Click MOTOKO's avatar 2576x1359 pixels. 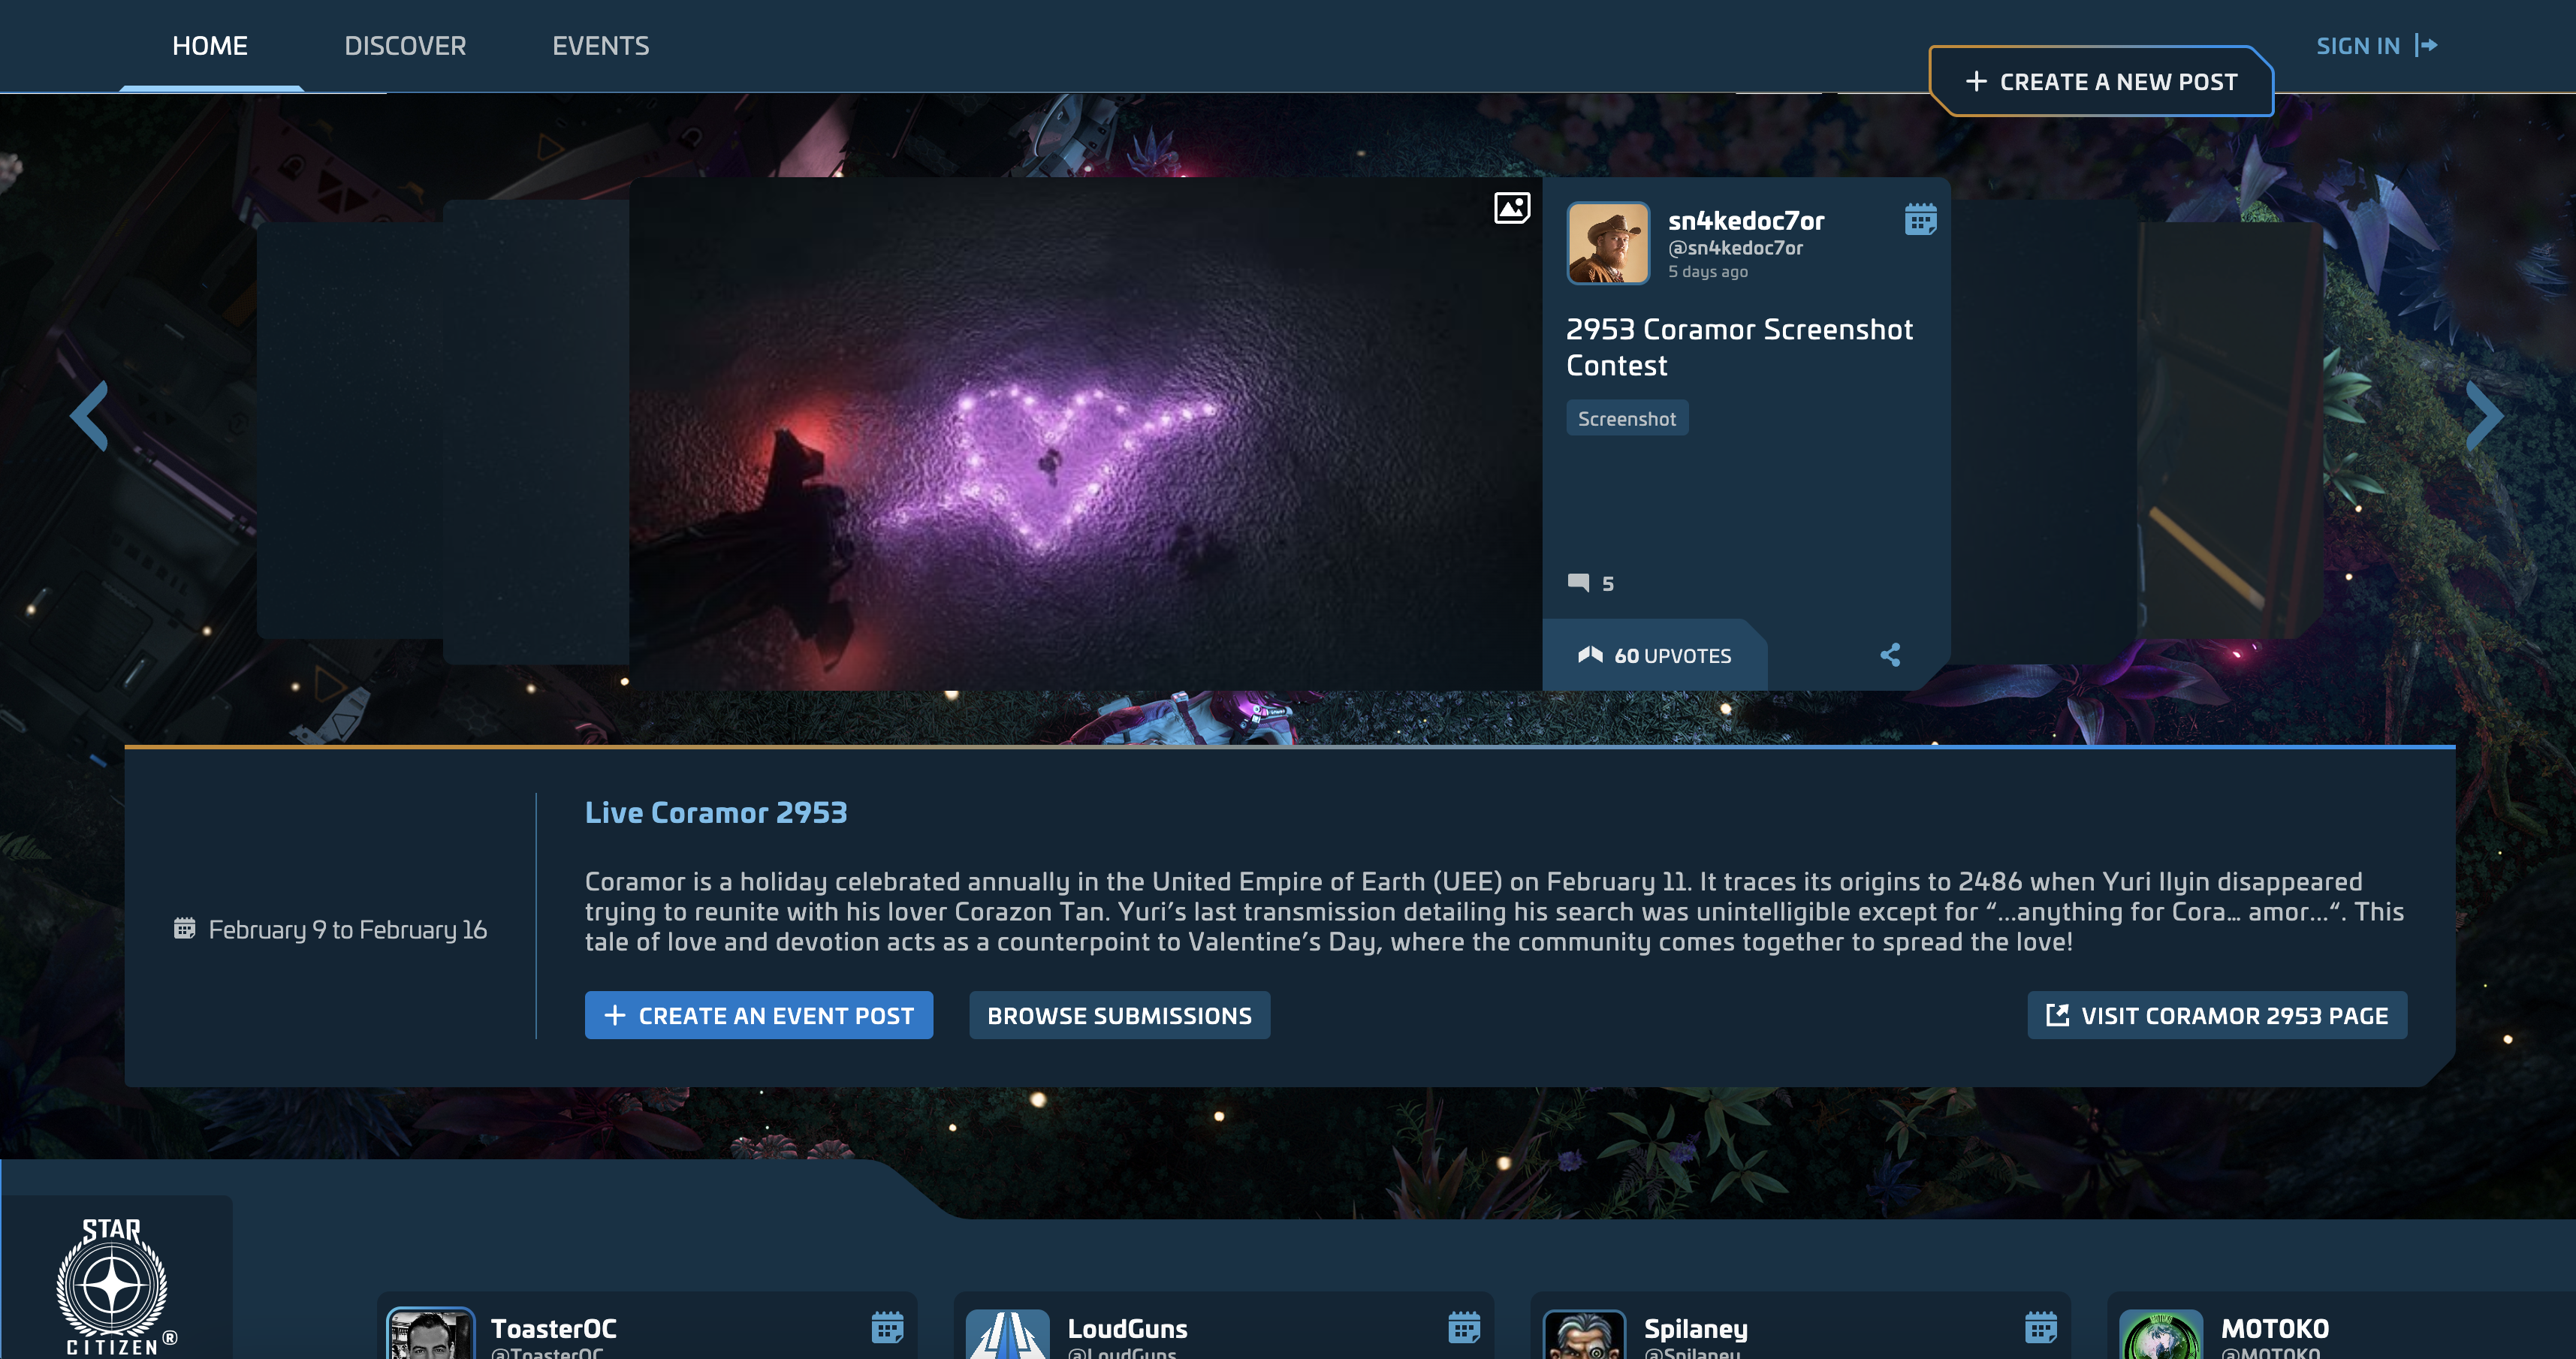[2161, 1334]
